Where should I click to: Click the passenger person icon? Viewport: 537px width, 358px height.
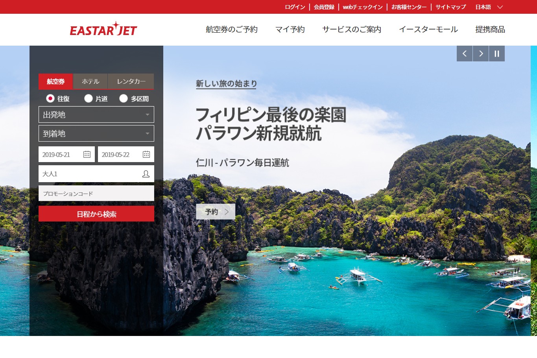click(x=146, y=173)
